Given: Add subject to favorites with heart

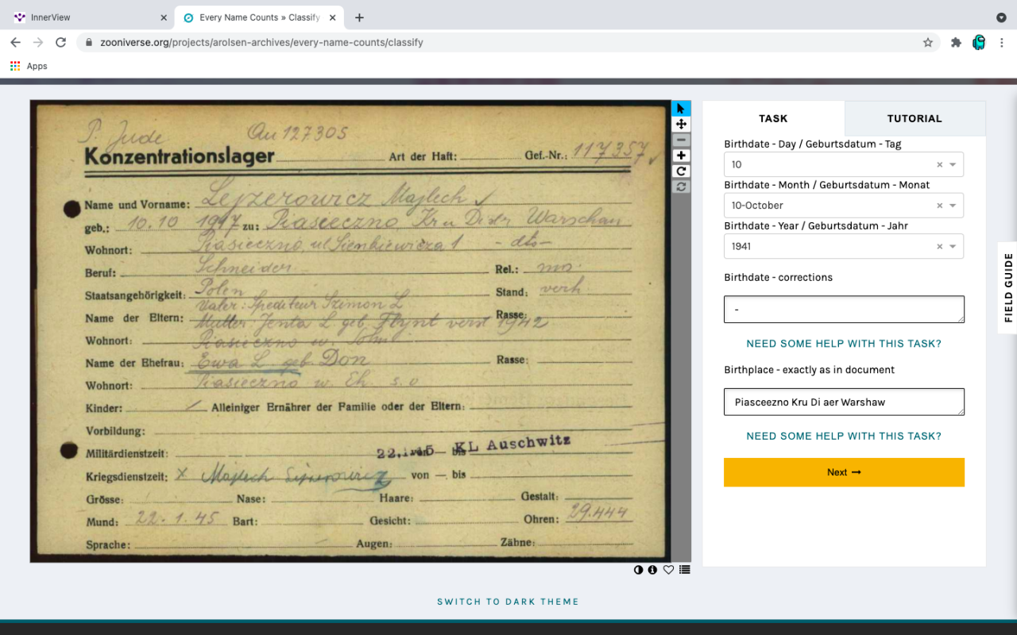Looking at the screenshot, I should pos(668,570).
